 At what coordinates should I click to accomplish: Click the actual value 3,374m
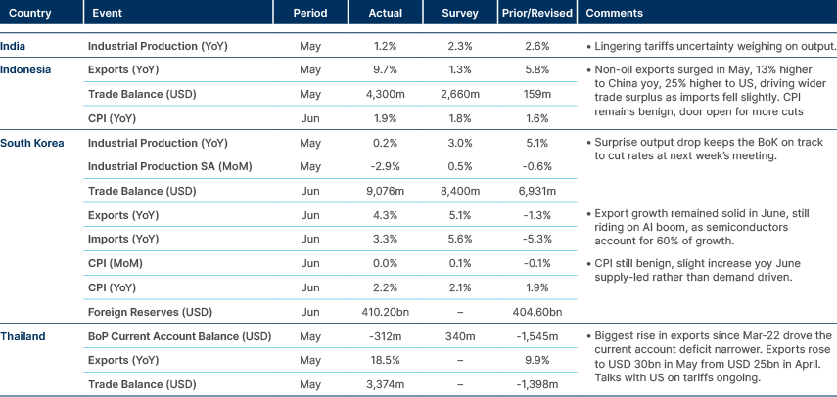(386, 384)
